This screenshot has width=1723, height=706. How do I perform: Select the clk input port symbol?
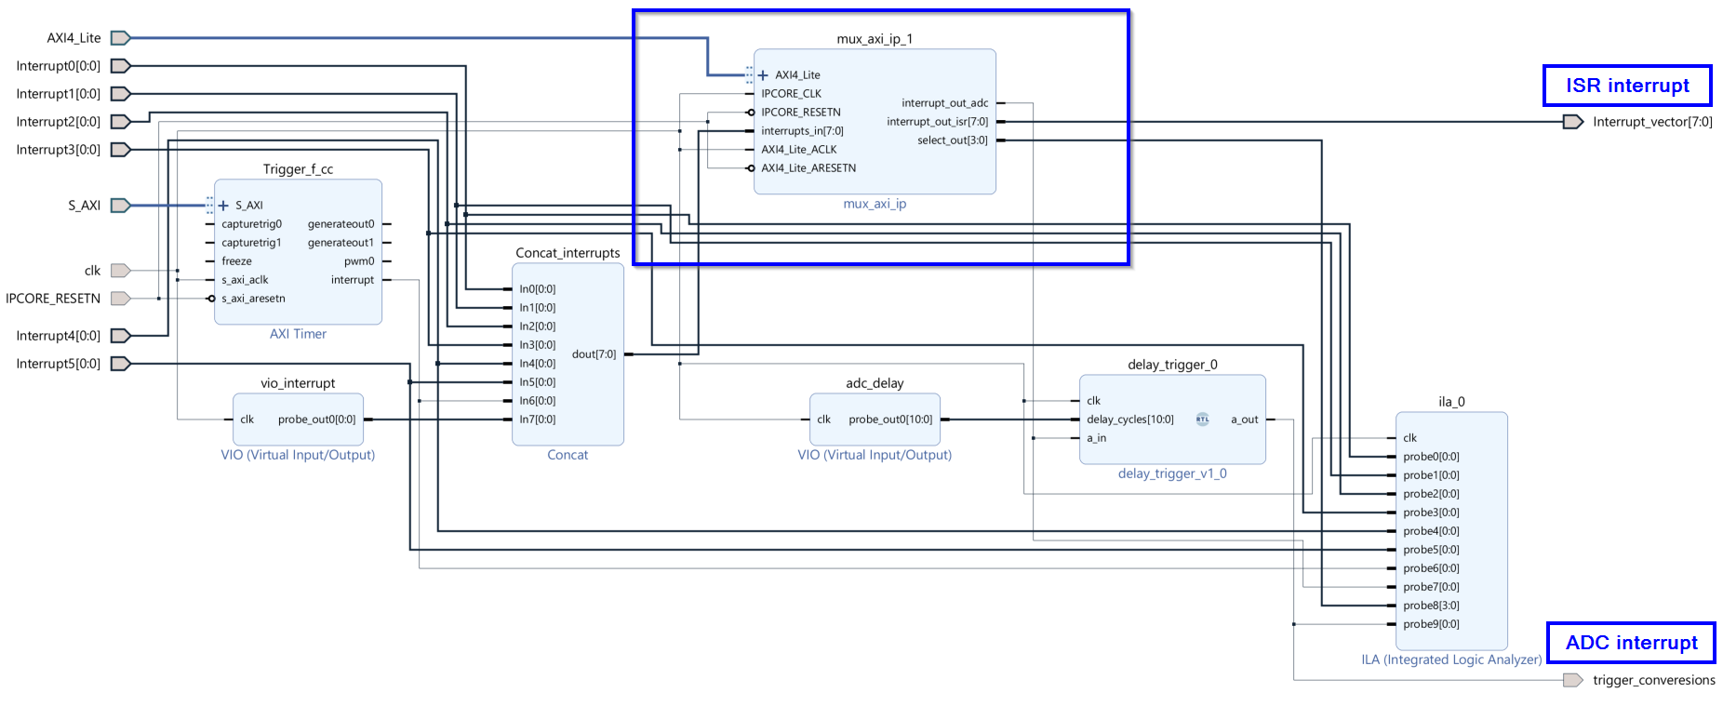click(120, 271)
